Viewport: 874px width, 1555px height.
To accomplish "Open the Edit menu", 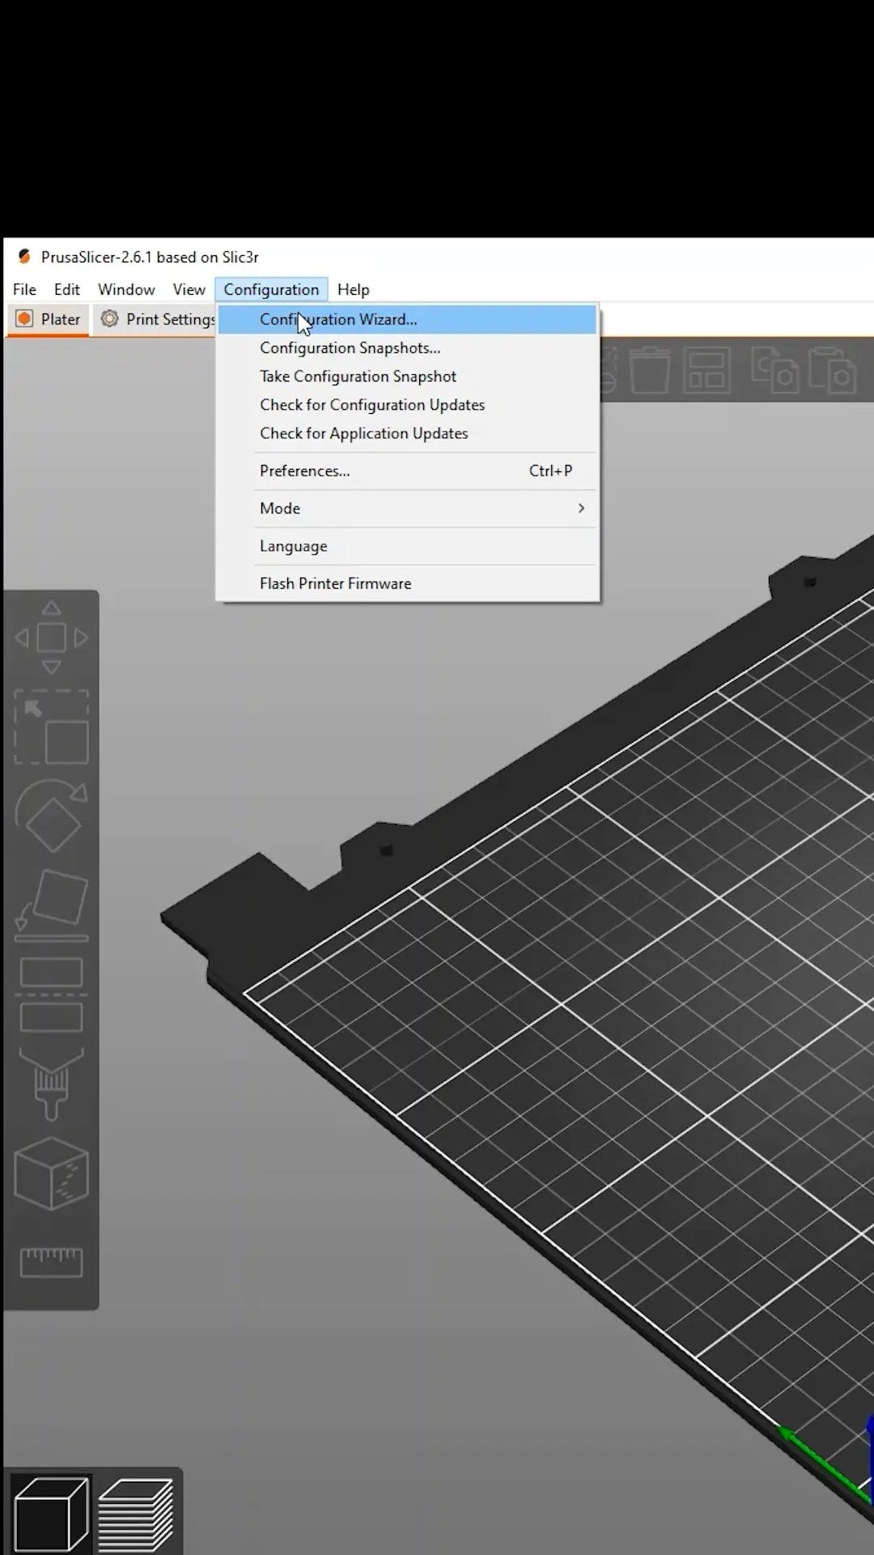I will point(67,289).
